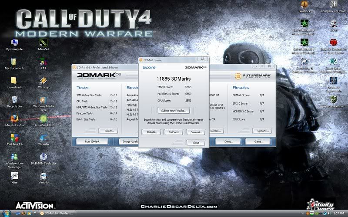Open Windows Live Messenger shortcut
The image size is (348, 217).
pyautogui.click(x=14, y=161)
